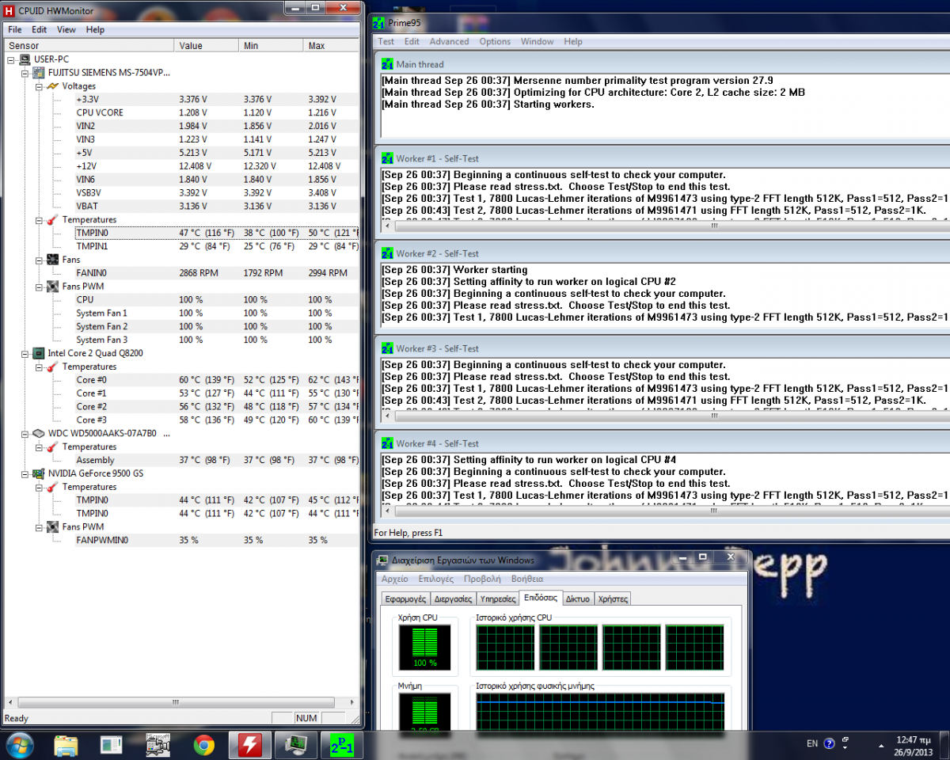Click the Max column header
Viewport: 950px width, 760px height.
coord(331,45)
